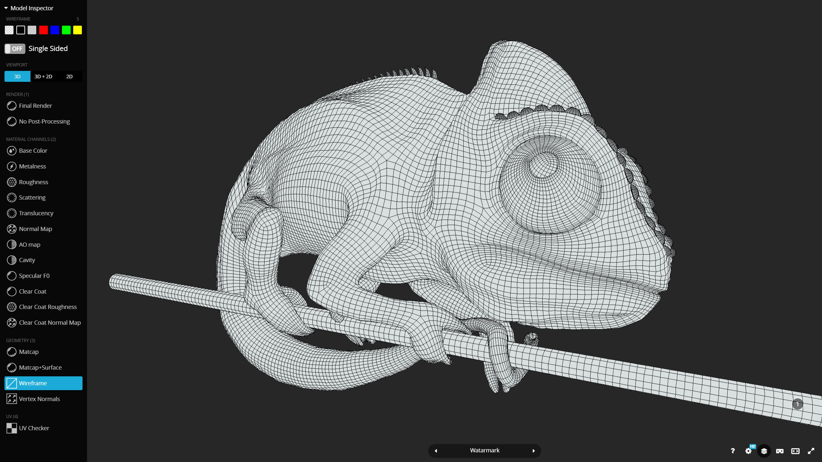The width and height of the screenshot is (822, 462).
Task: Select the transparent checkered wireframe swatch
Action: pyautogui.click(x=9, y=30)
